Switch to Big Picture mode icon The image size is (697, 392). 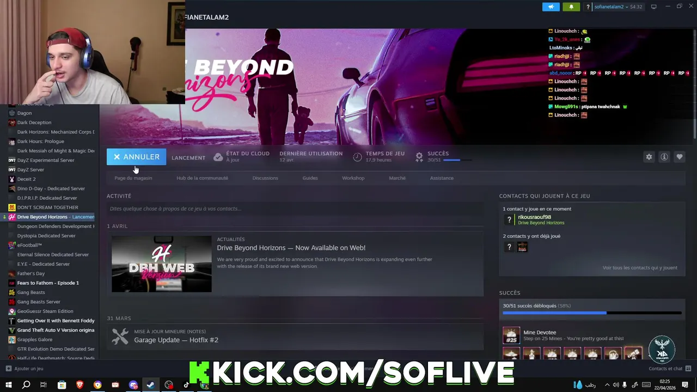click(654, 7)
